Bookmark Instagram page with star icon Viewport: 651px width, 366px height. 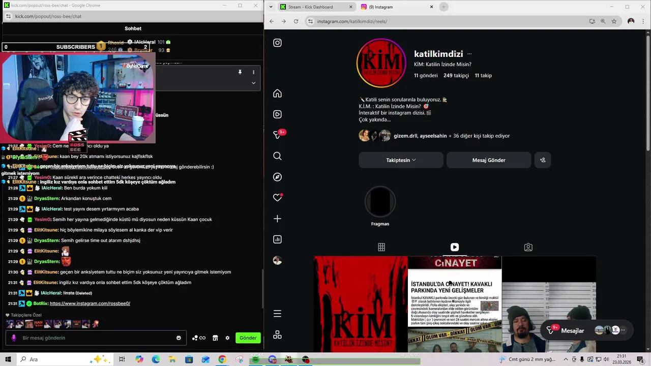click(x=614, y=21)
